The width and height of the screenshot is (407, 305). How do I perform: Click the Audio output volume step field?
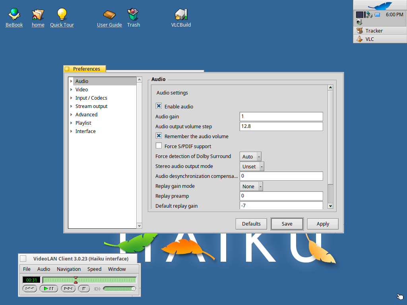point(281,126)
